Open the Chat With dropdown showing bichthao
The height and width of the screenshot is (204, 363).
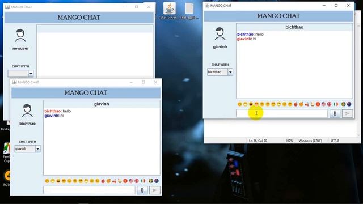pyautogui.click(x=220, y=72)
